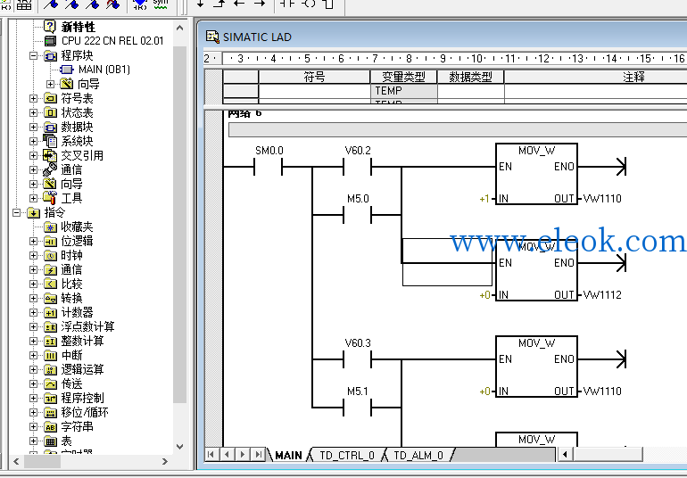This screenshot has height=478, width=687.
Task: Click the 转换 convert folder icon
Action: pyautogui.click(x=50, y=299)
